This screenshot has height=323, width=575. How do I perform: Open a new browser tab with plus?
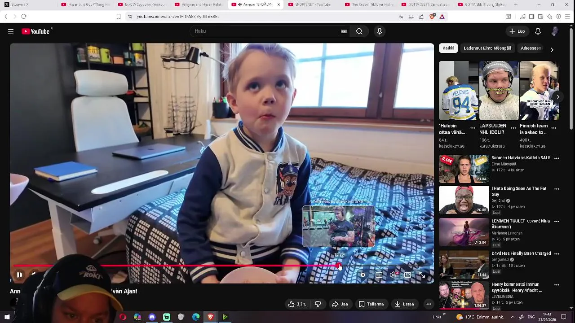[515, 4]
